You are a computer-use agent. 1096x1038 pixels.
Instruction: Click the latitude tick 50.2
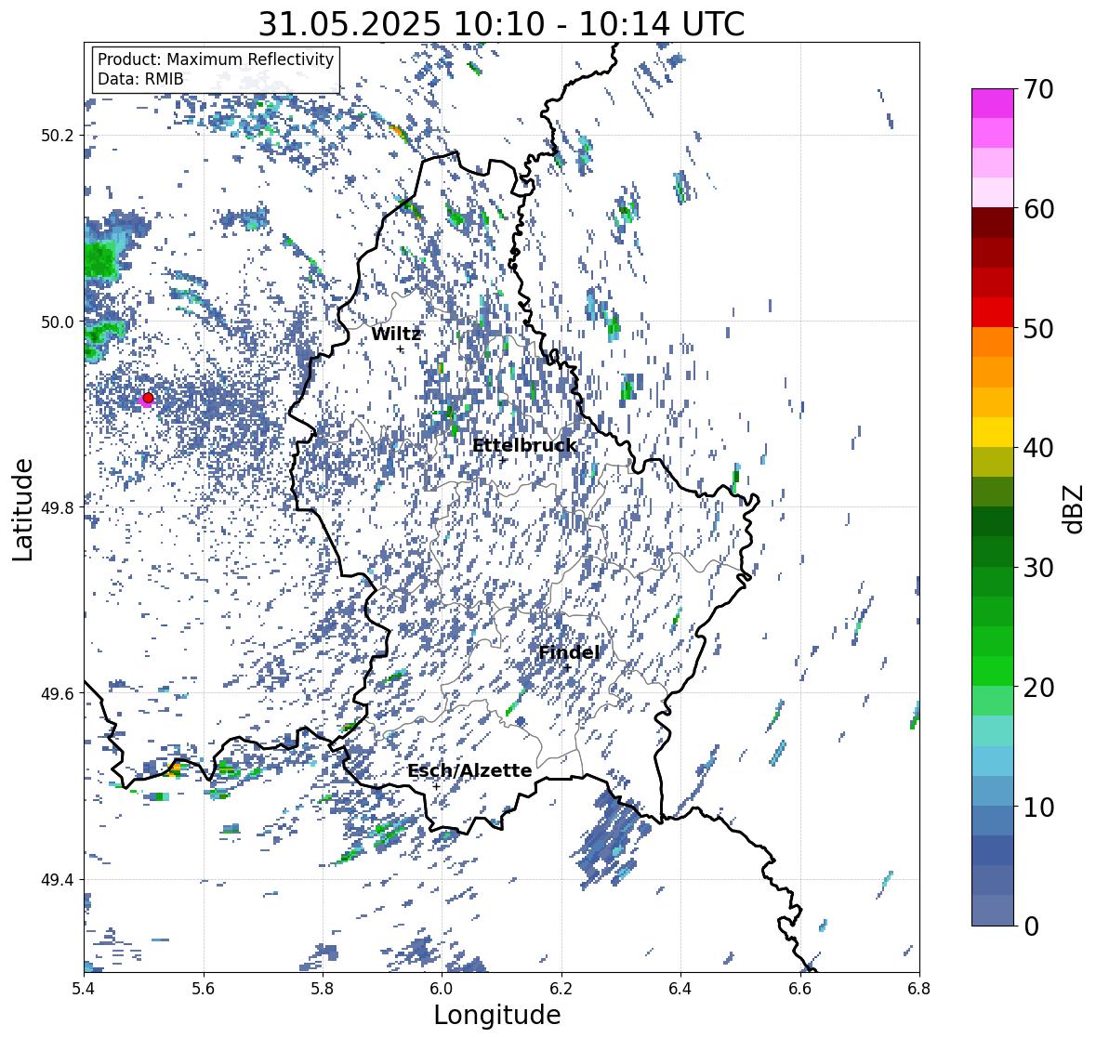(x=58, y=136)
